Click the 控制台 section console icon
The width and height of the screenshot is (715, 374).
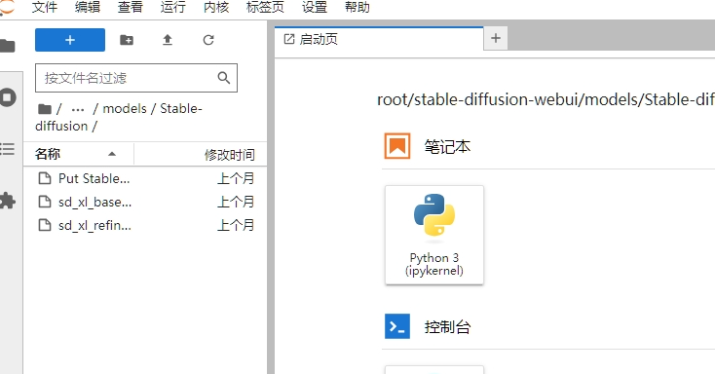tap(397, 326)
